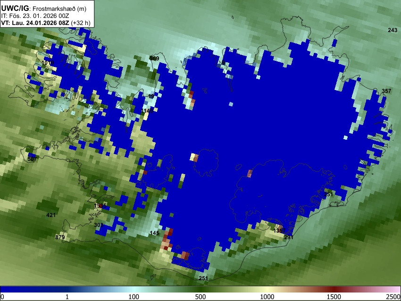
Task: Click the 291 value label
Action: tap(289, 237)
